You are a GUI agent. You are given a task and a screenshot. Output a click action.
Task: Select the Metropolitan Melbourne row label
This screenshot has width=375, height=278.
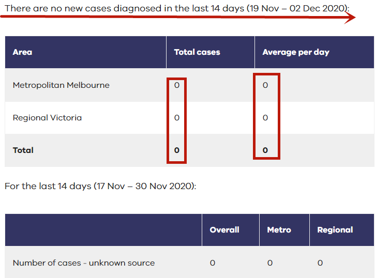tap(61, 85)
